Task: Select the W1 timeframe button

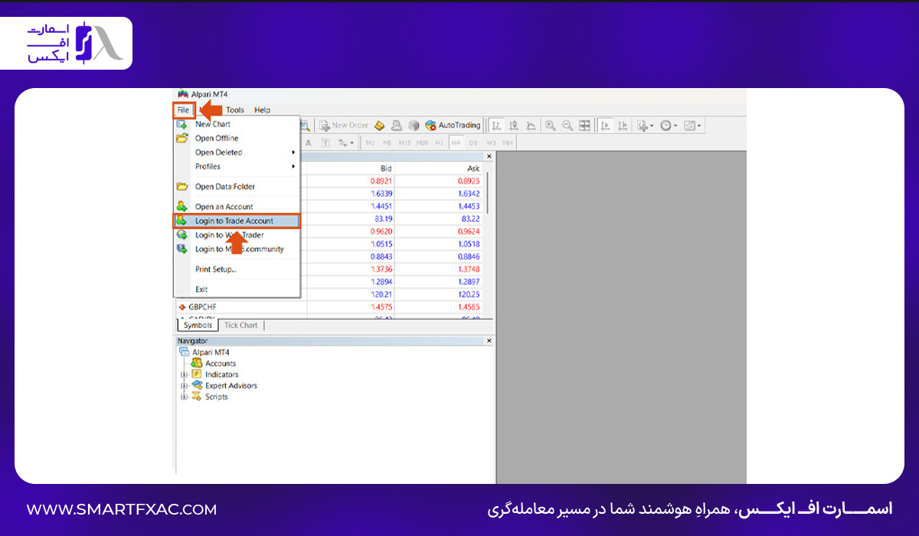Action: coord(491,143)
